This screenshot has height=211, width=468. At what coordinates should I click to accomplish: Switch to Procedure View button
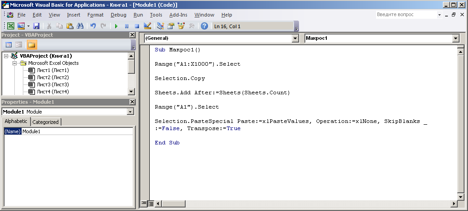pos(143,203)
